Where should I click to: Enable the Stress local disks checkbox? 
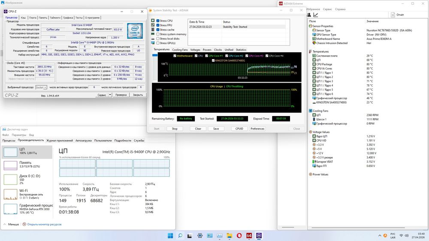point(158,39)
